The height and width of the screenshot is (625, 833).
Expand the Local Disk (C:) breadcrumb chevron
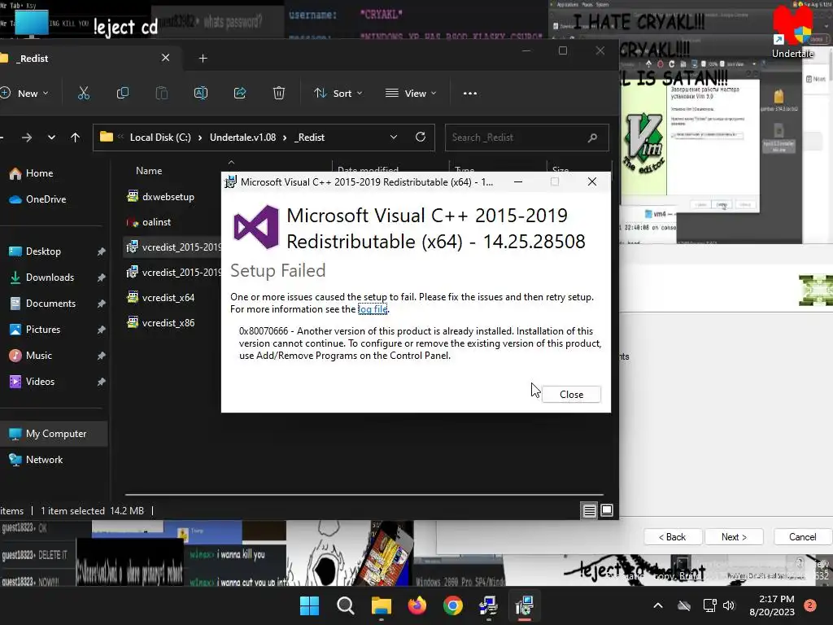click(200, 138)
